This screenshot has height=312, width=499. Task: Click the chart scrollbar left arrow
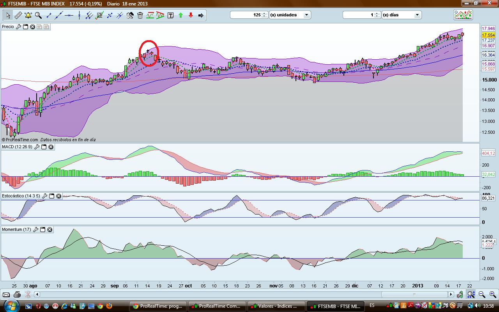pyautogui.click(x=37, y=294)
